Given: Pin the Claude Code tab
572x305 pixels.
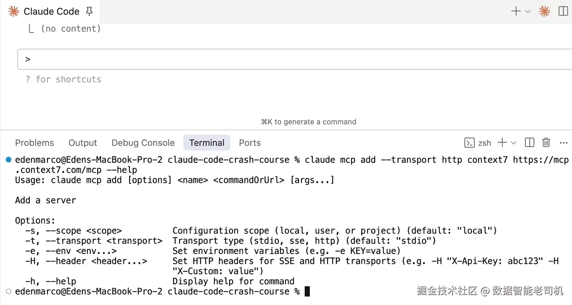Looking at the screenshot, I should 89,11.
